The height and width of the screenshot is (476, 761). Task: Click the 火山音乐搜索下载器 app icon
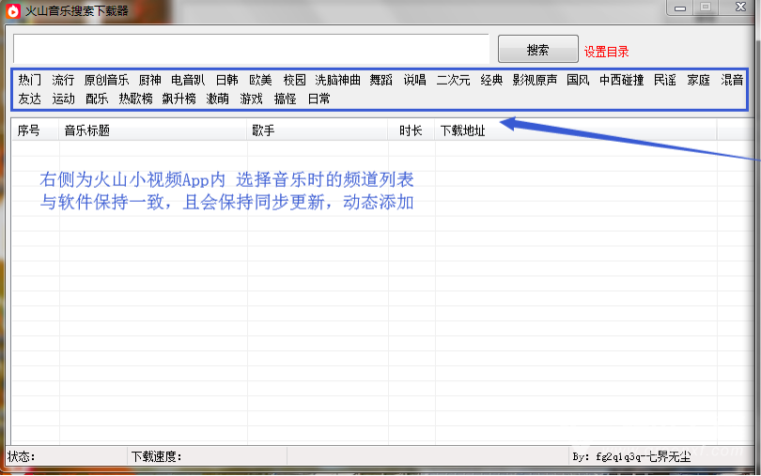[x=12, y=10]
